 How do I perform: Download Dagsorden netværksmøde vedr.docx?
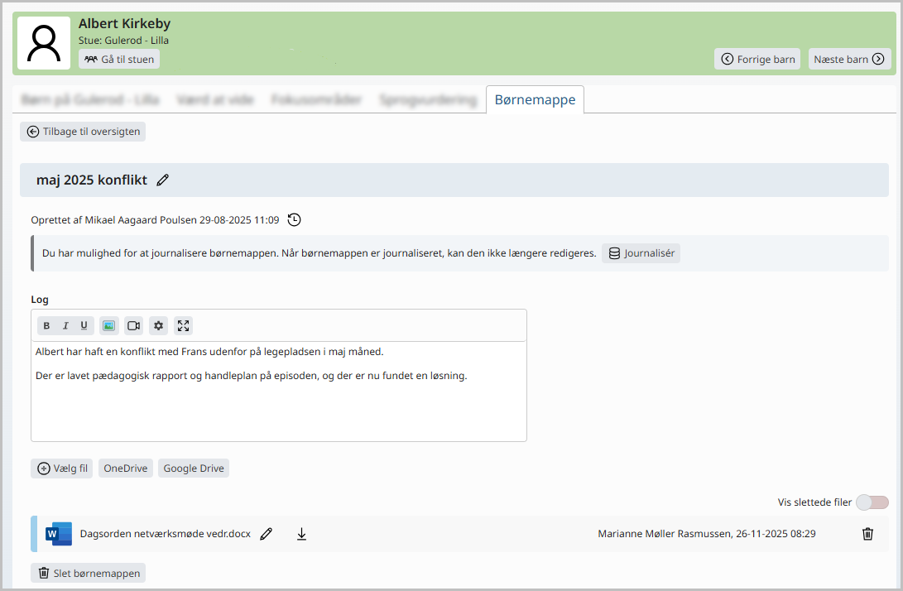point(302,534)
